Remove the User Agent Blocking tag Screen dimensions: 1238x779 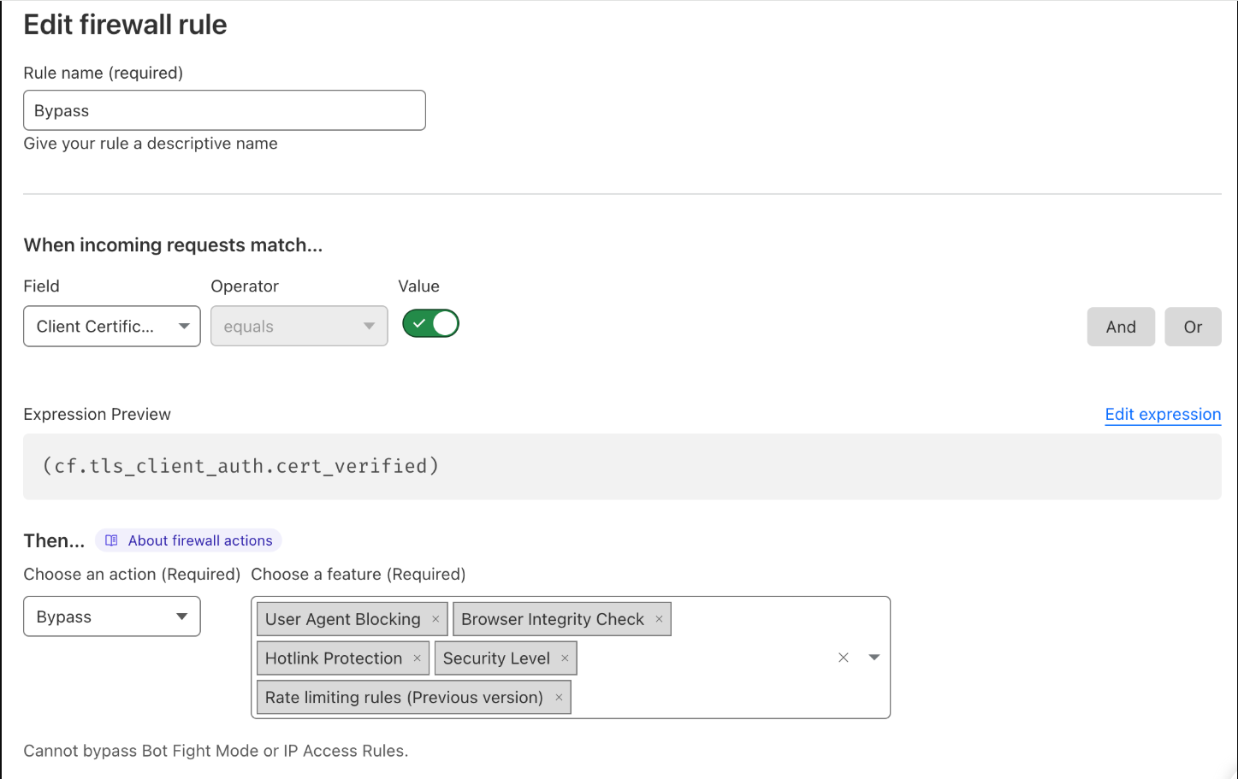435,619
